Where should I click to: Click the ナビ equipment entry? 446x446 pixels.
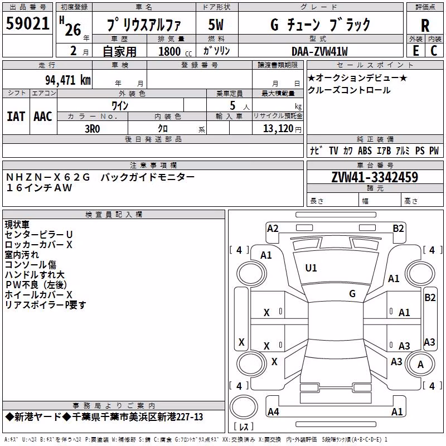pyautogui.click(x=316, y=151)
